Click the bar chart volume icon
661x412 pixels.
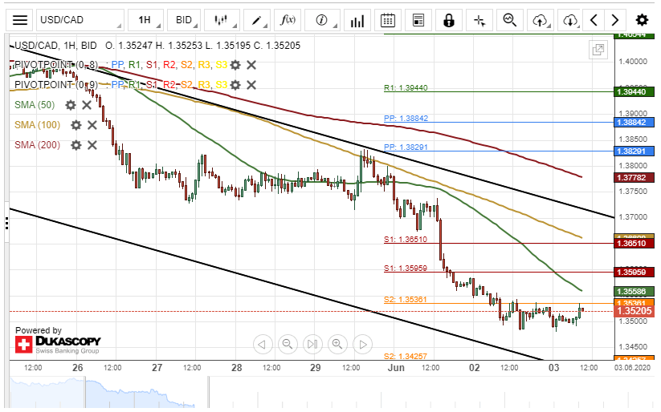point(357,20)
